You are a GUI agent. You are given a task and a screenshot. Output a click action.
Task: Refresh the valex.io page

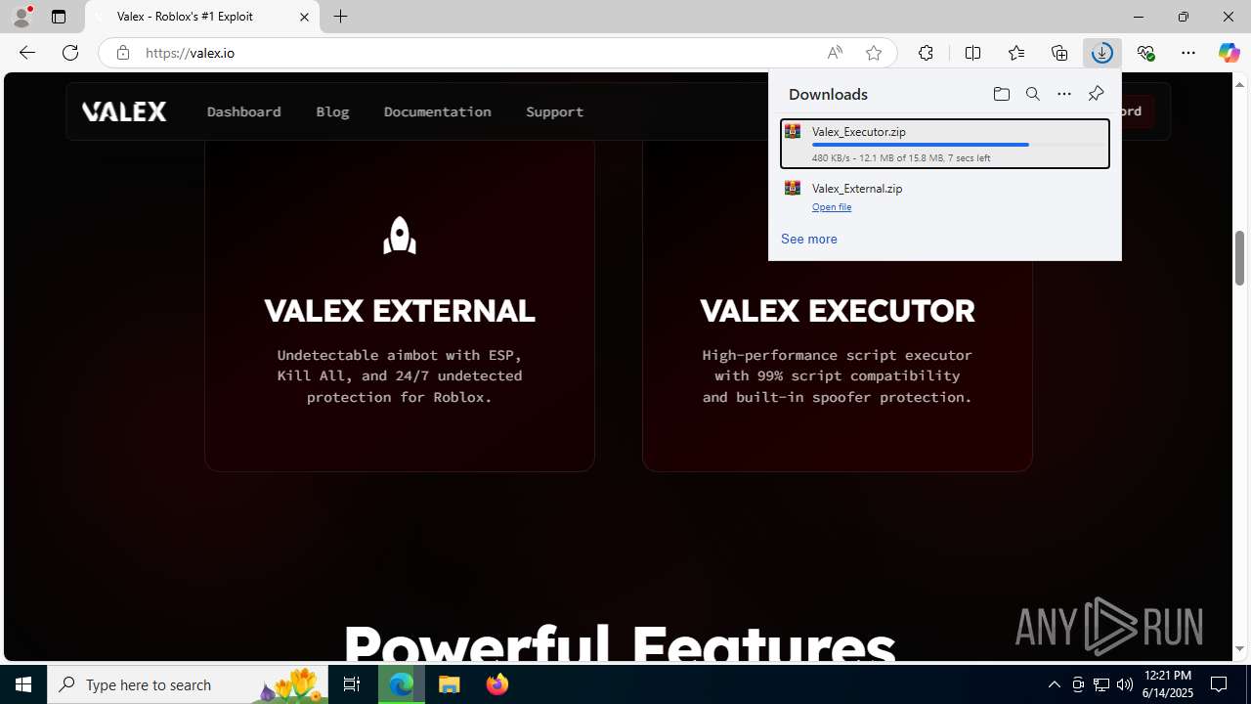point(70,53)
